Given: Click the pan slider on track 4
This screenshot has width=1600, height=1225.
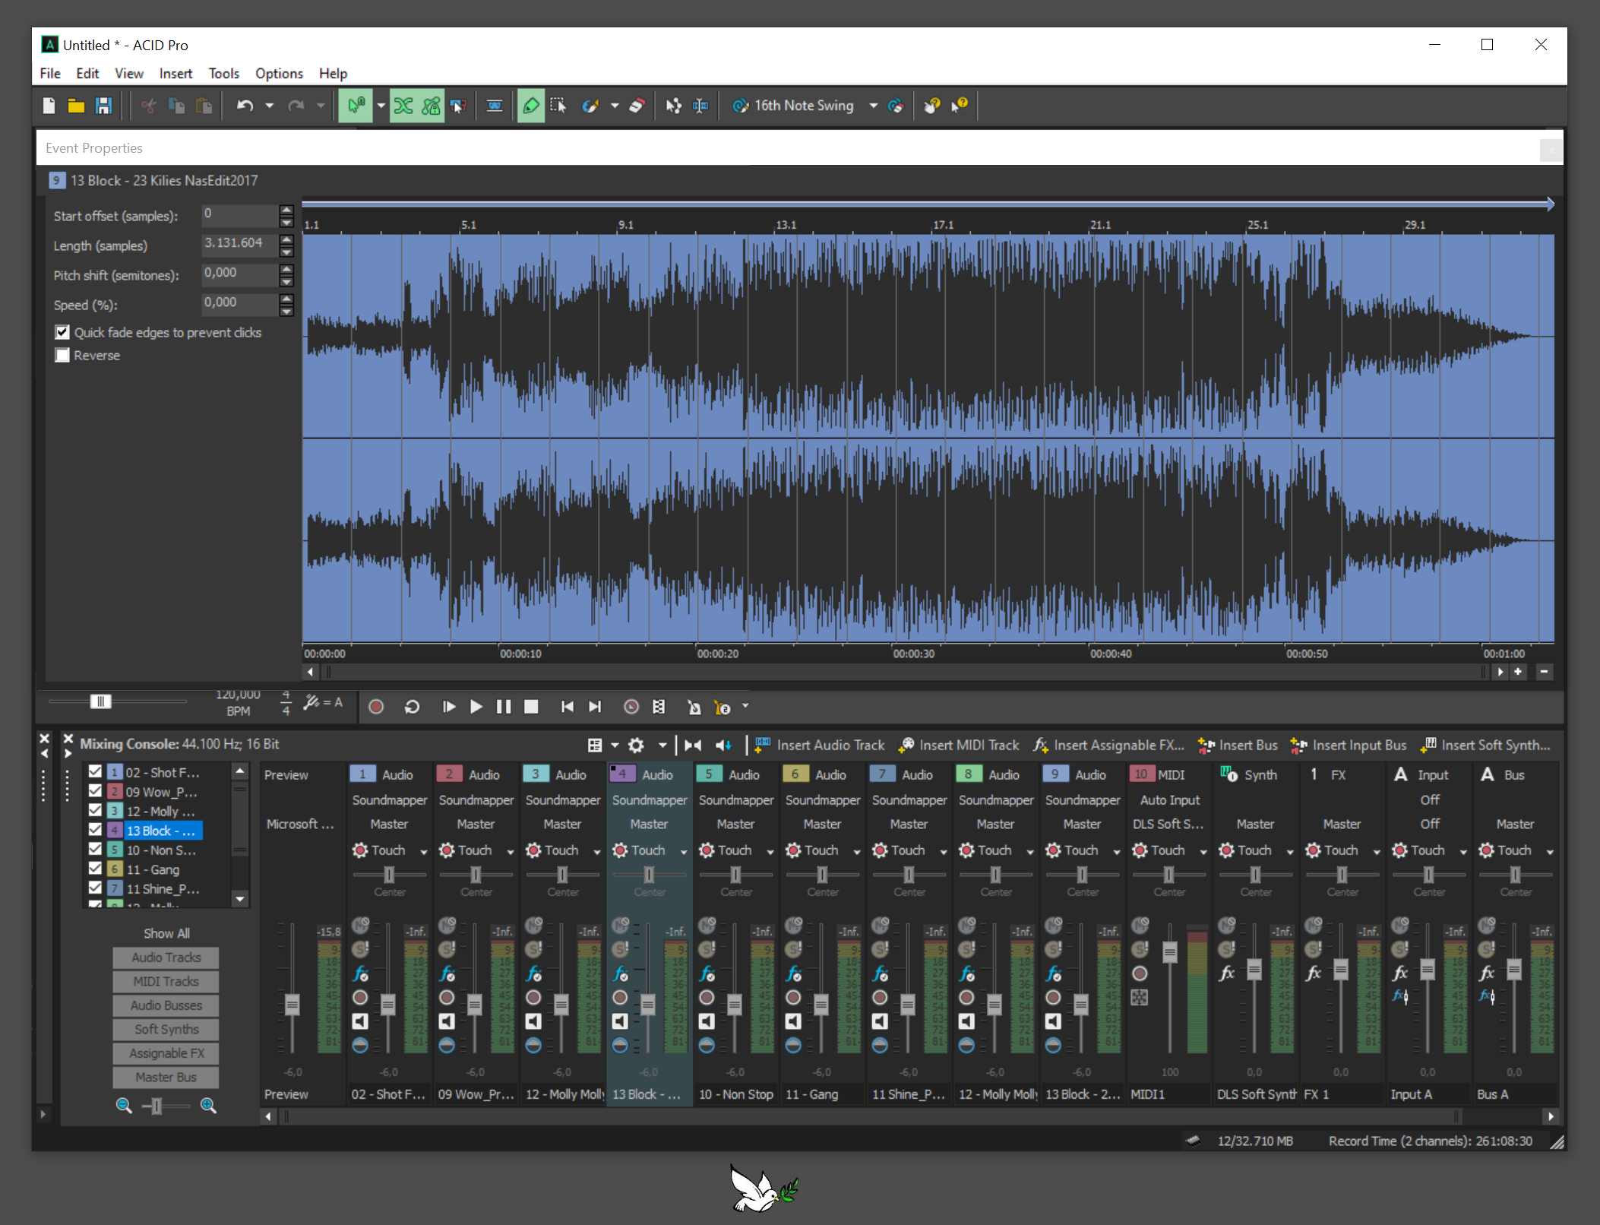Looking at the screenshot, I should pos(649,875).
